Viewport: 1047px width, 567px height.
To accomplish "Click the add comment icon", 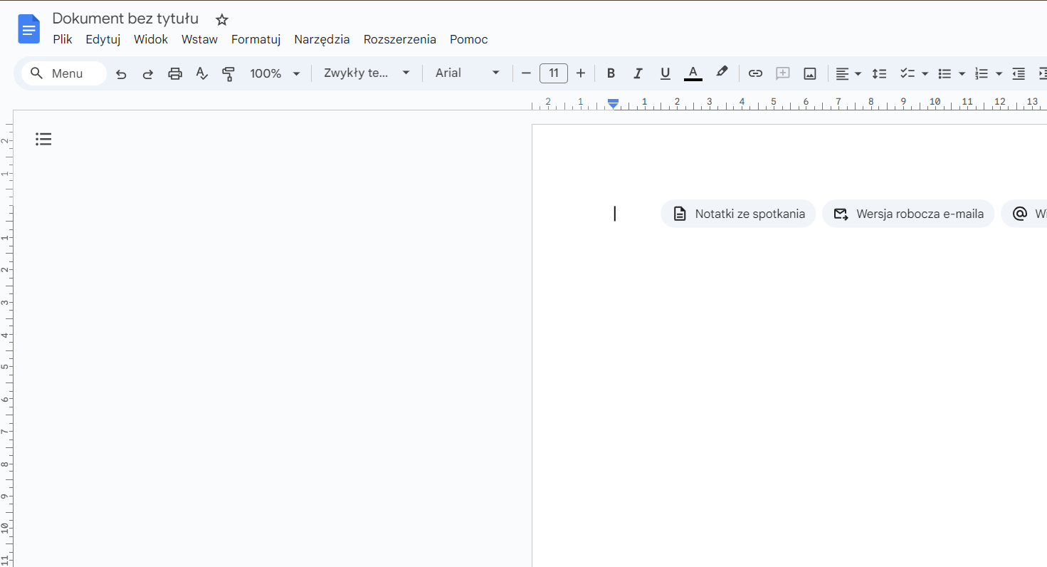I will (783, 73).
